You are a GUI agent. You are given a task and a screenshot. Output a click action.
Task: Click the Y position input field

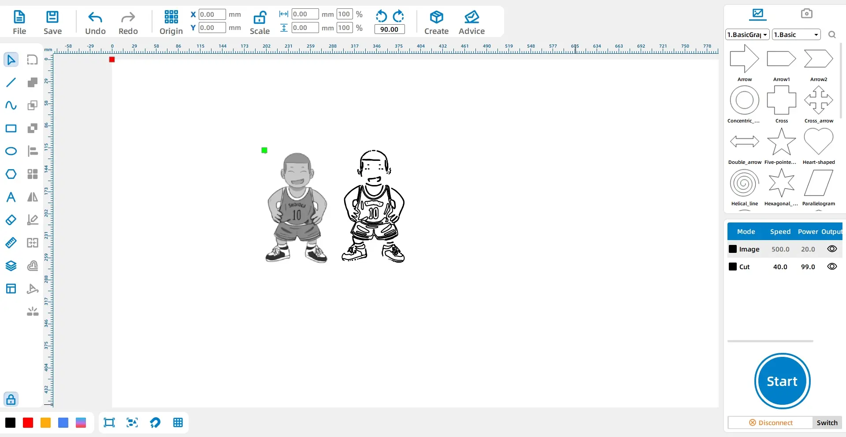point(212,28)
